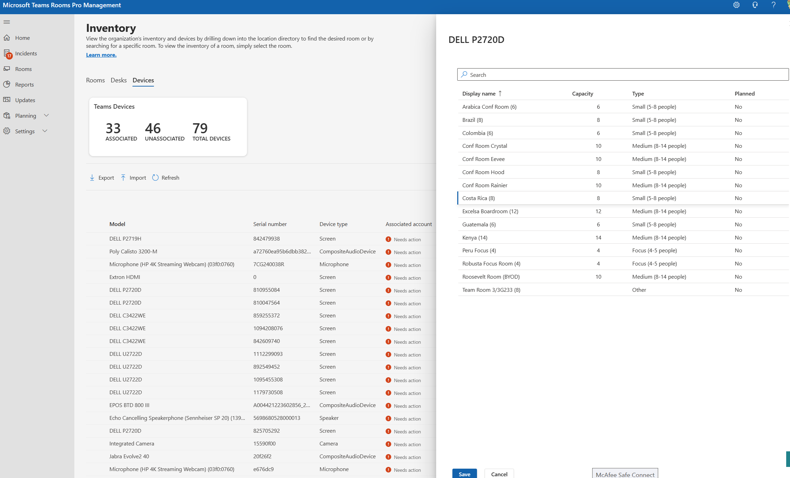
Task: Click the Refresh button label
Action: click(171, 178)
